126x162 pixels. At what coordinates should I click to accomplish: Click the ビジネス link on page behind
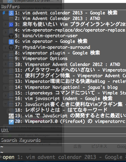click(99, 146)
